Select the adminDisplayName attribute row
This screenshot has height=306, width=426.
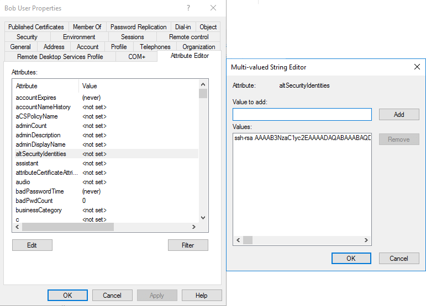pos(106,144)
